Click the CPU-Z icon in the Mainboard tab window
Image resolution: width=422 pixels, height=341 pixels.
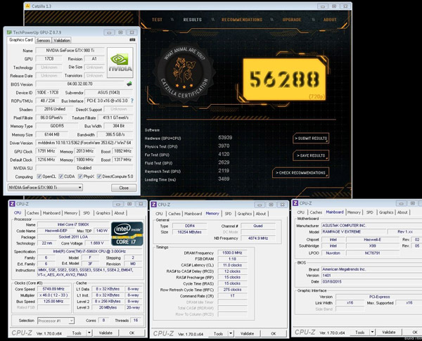(x=295, y=203)
